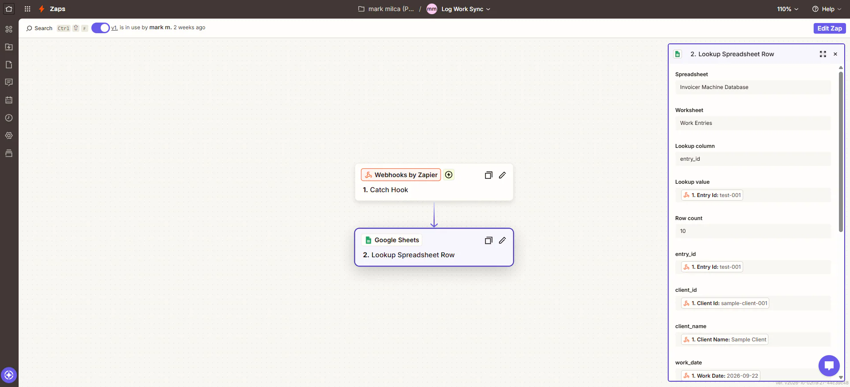This screenshot has height=387, width=850.
Task: Click the Lookup value field label
Action: (692, 182)
